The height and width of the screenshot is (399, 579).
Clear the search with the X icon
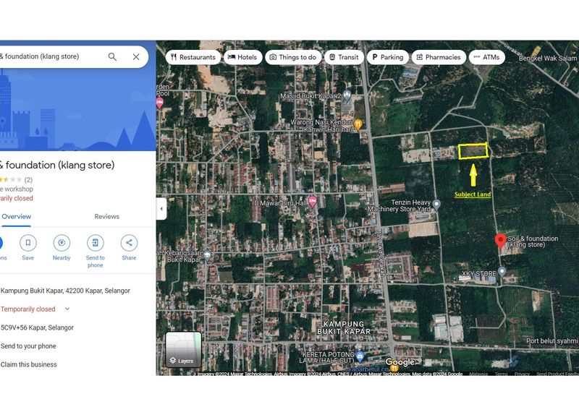pos(136,57)
